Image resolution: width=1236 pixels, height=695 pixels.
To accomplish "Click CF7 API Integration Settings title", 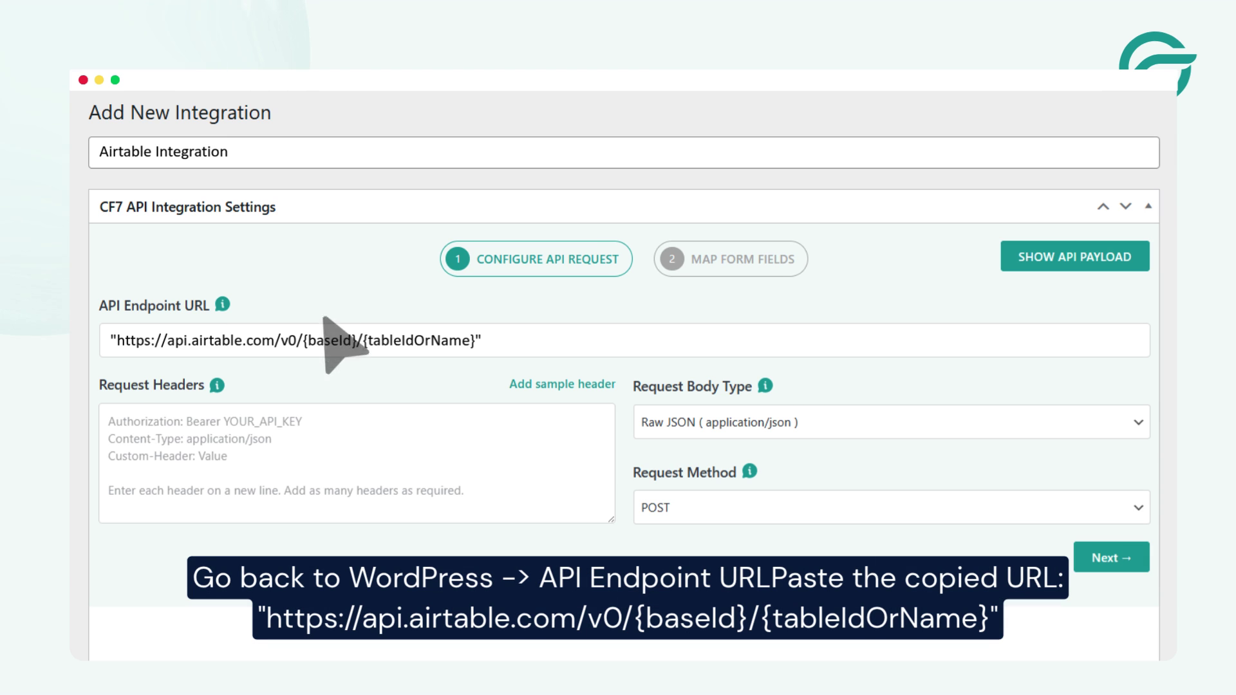I will pos(187,207).
